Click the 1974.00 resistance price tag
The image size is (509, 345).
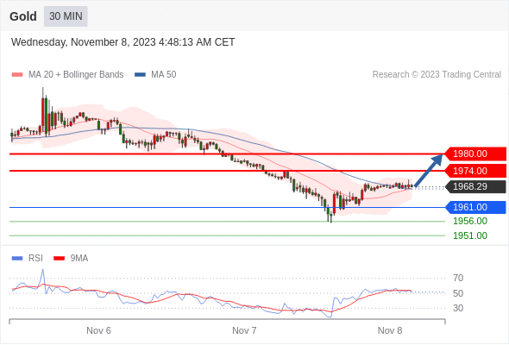pyautogui.click(x=475, y=171)
